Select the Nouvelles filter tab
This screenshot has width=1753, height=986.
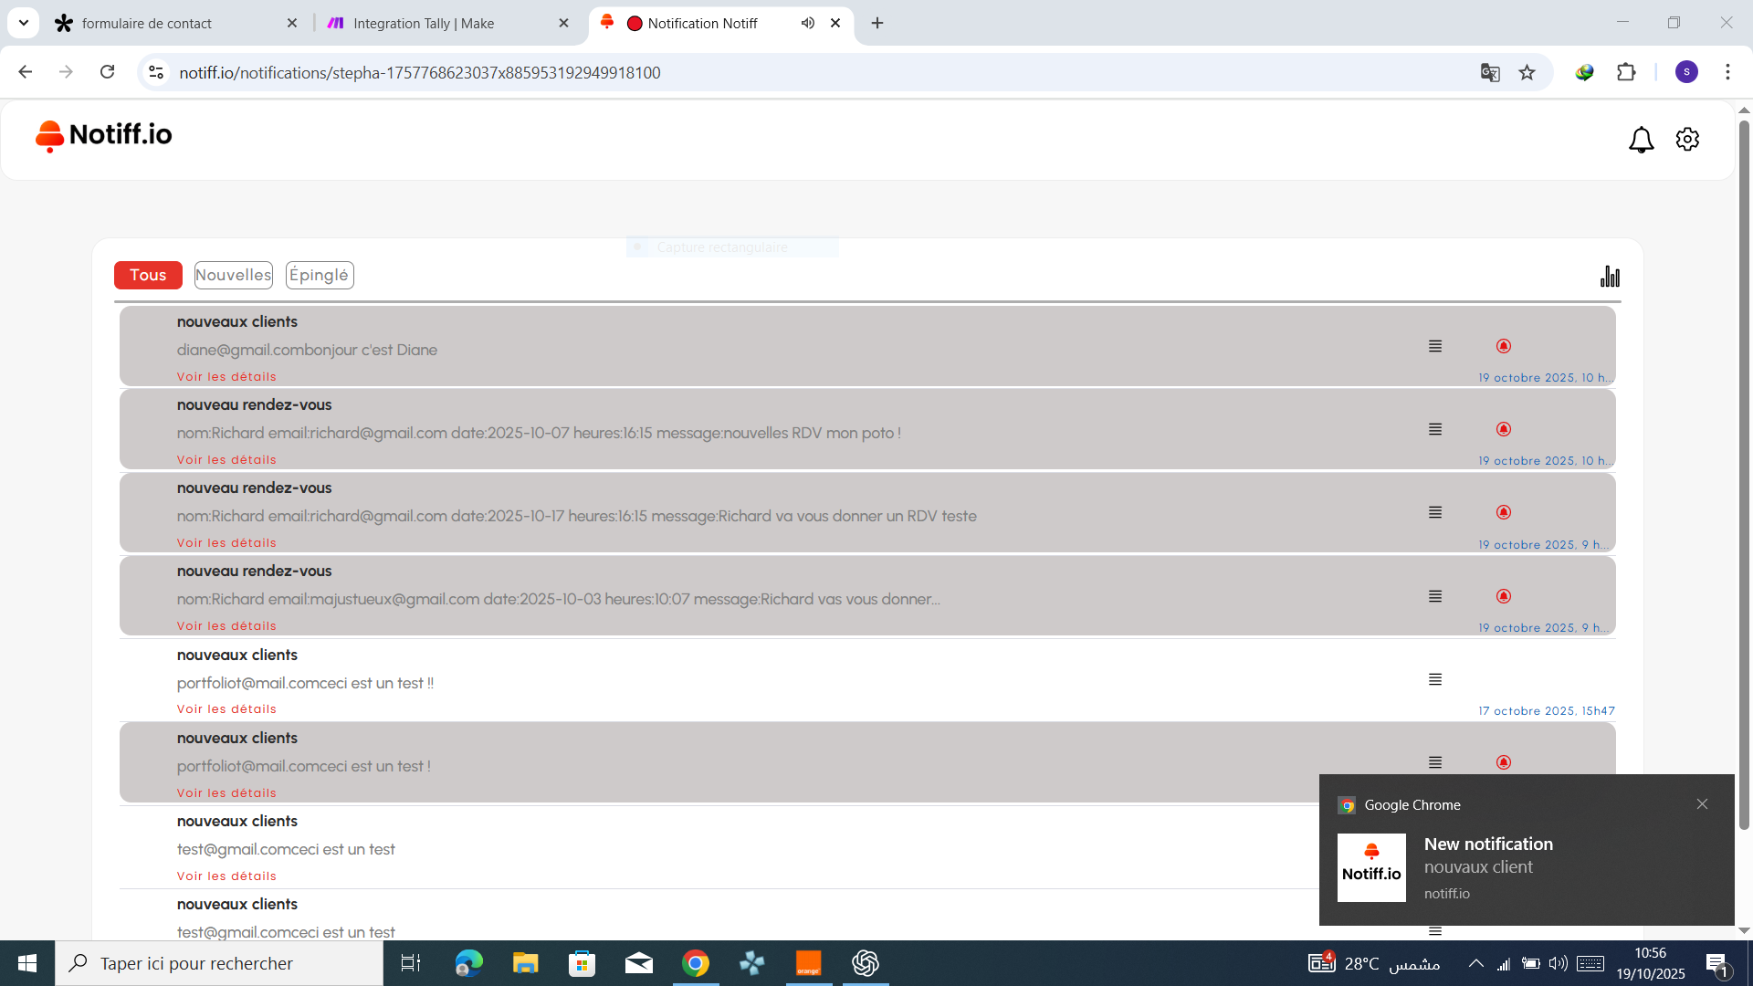click(x=234, y=275)
